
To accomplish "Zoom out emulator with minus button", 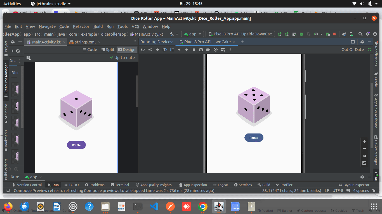I will (x=364, y=149).
